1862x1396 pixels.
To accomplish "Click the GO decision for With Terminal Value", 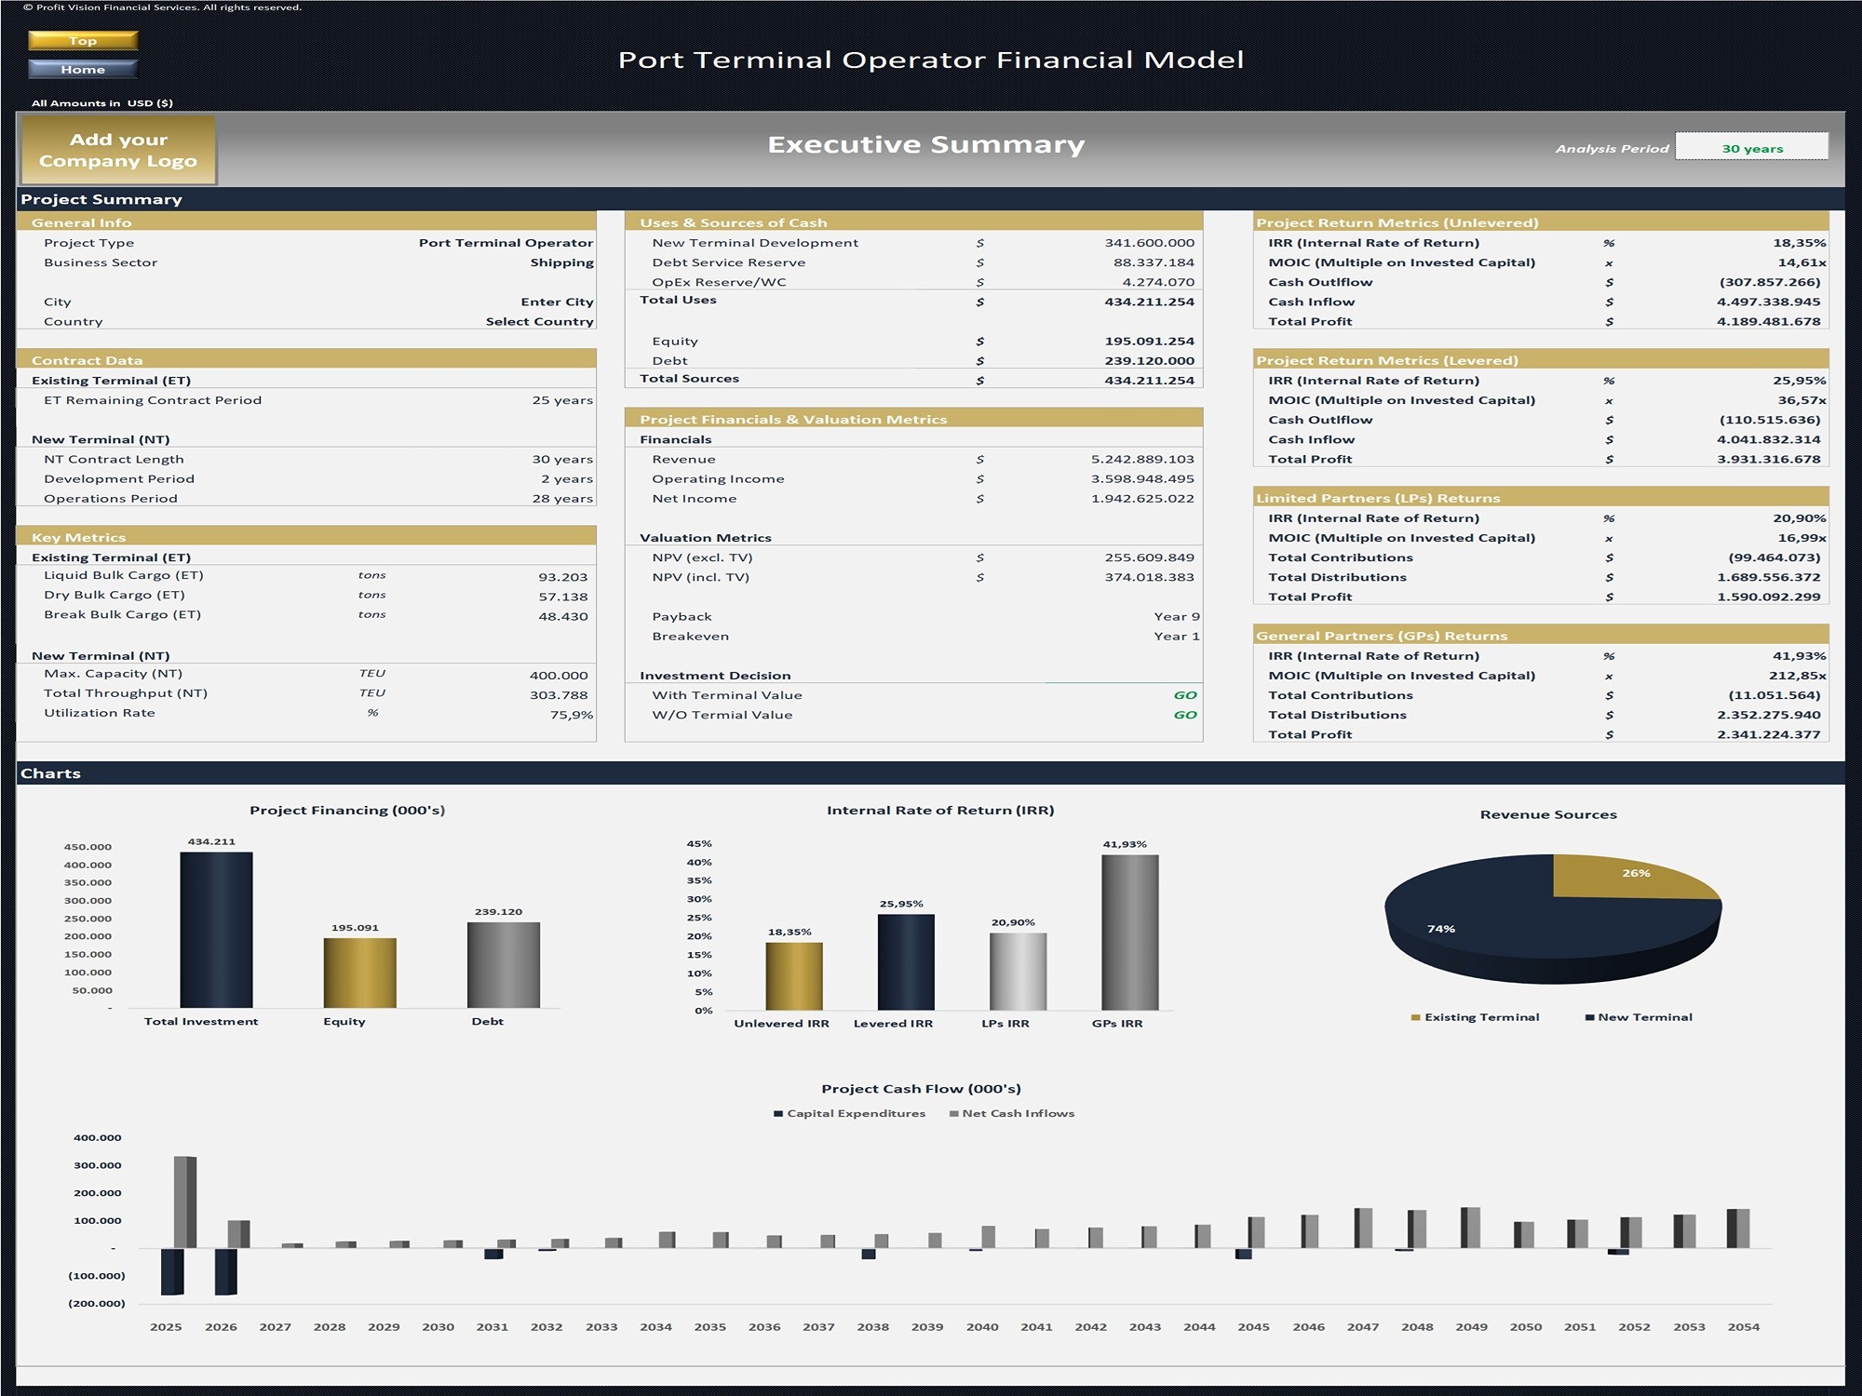I will (x=1186, y=694).
